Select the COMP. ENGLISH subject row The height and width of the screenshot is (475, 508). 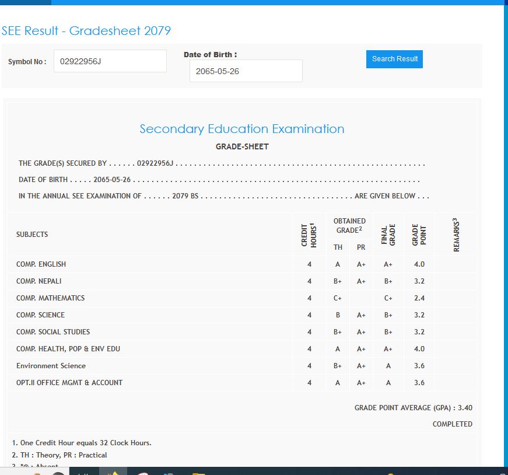41,264
